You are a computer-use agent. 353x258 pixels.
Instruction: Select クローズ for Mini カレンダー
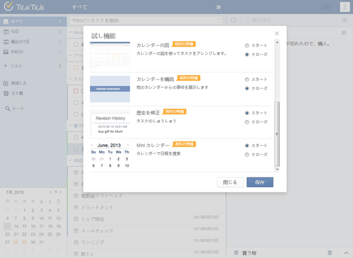tap(247, 155)
